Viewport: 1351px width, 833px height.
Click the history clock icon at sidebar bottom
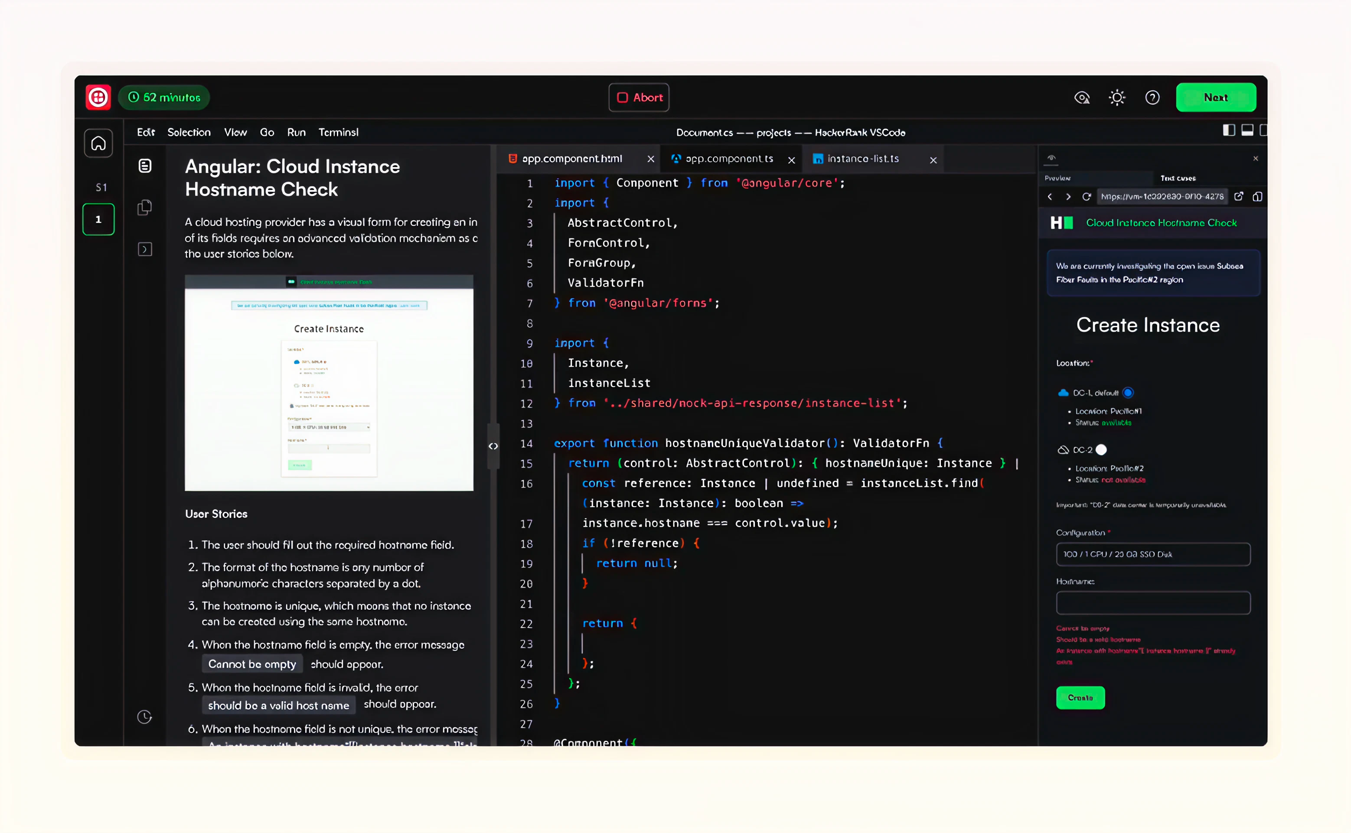click(145, 717)
